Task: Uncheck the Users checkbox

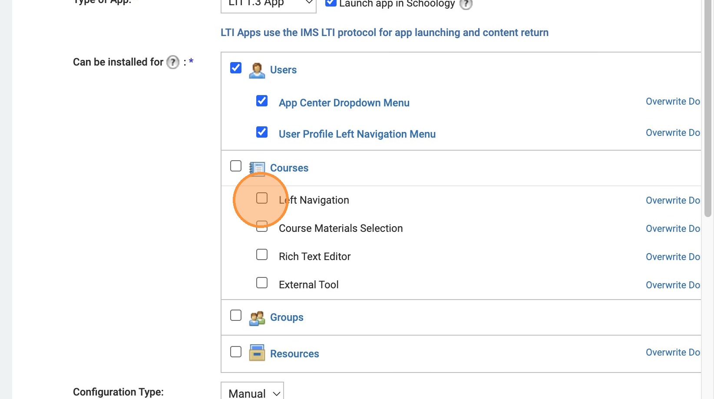Action: click(x=236, y=68)
